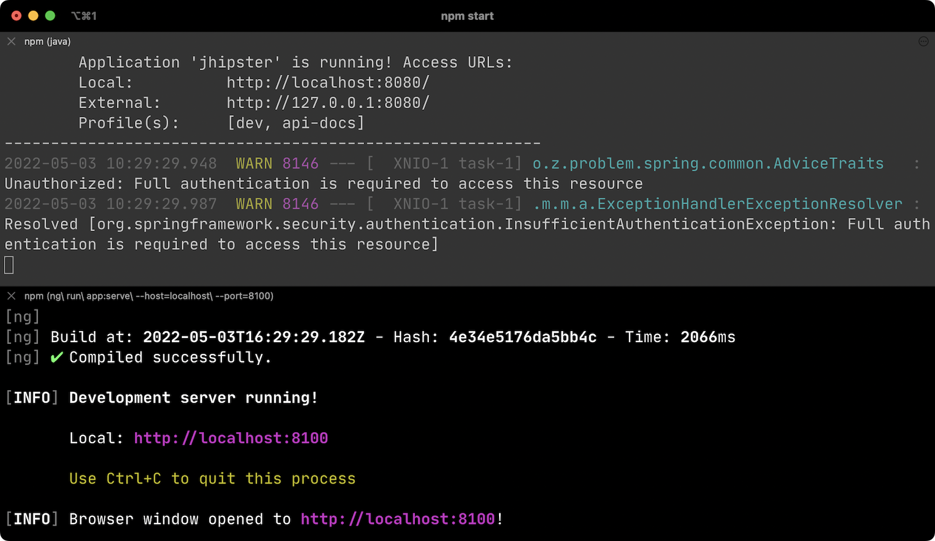Click the ExceptionHandlerExceptionResolver logger name
Image resolution: width=935 pixels, height=541 pixels.
pos(718,204)
